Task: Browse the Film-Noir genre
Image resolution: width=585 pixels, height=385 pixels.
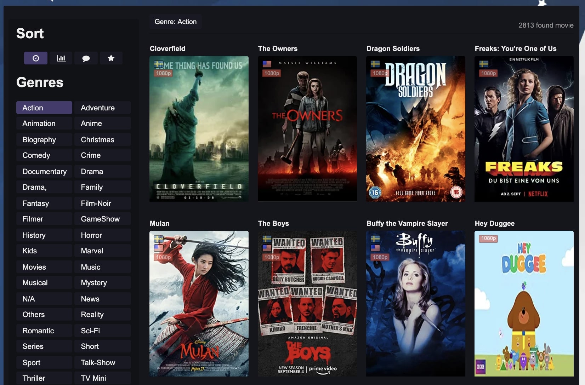Action: click(x=103, y=203)
